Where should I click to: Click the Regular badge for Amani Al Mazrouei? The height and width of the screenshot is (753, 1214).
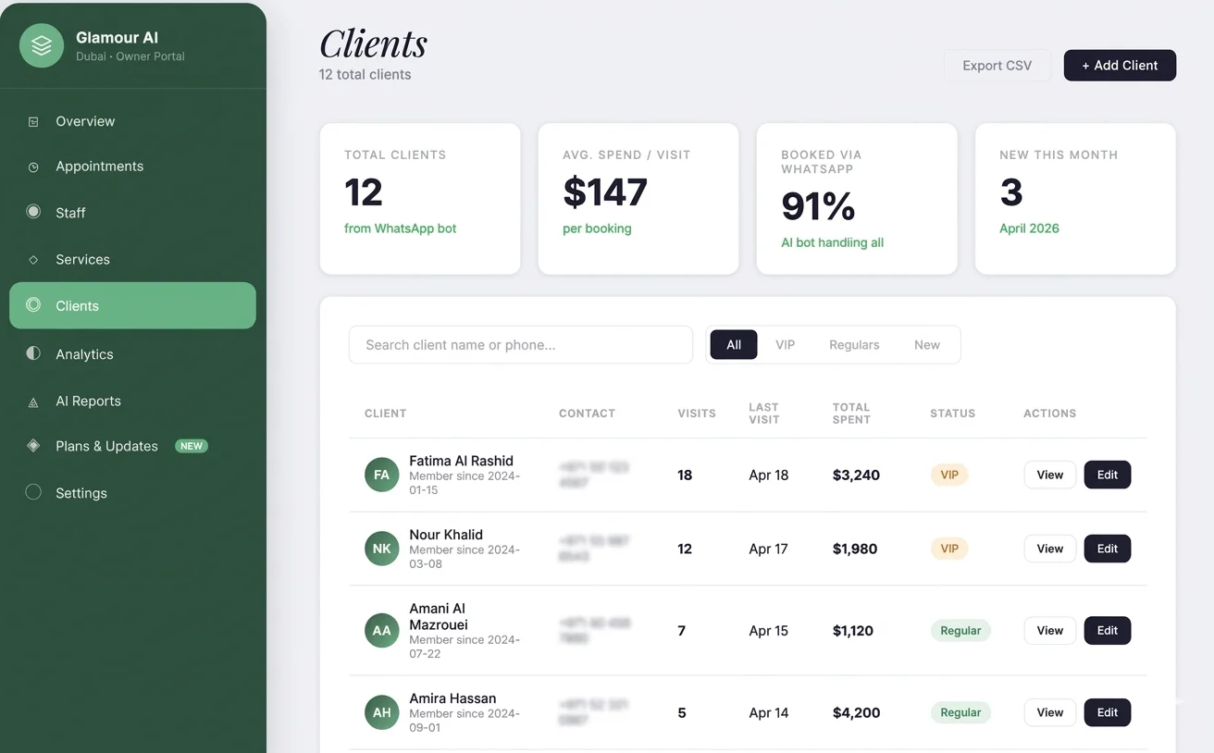(960, 631)
